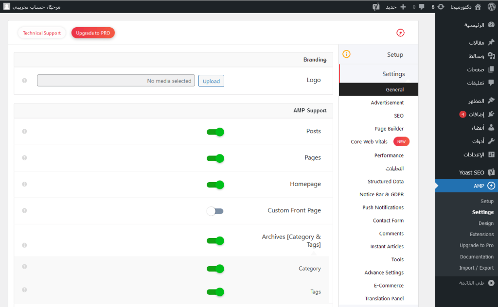Click the Upgrade to PRO button
The image size is (498, 307).
93,33
